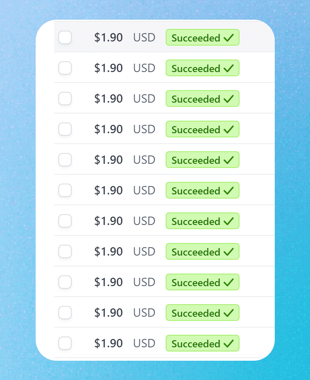Select the second row's checkbox
The image size is (310, 380).
(65, 68)
